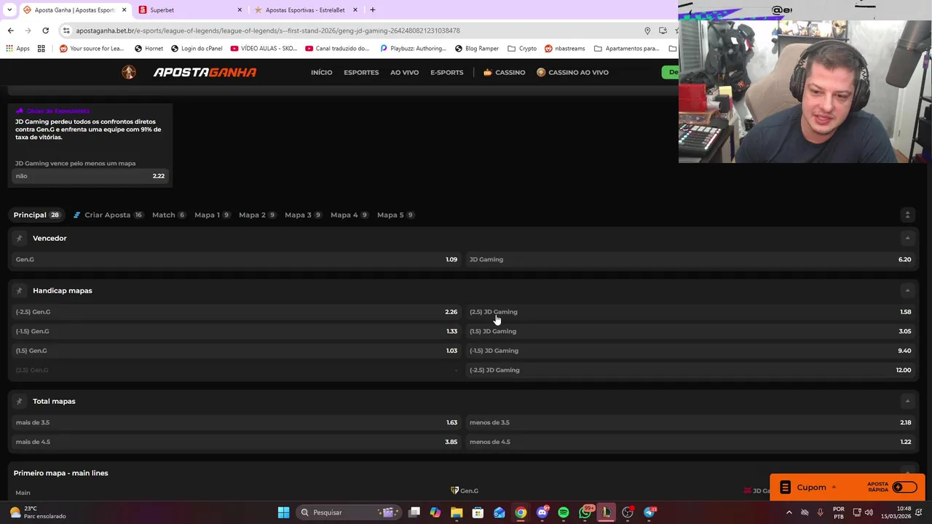The image size is (932, 524).
Task: Open Mapa 3 tab
Action: tap(304, 215)
